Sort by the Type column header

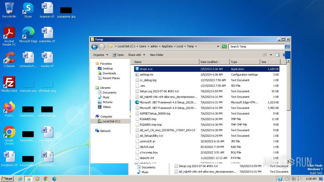pos(245,62)
